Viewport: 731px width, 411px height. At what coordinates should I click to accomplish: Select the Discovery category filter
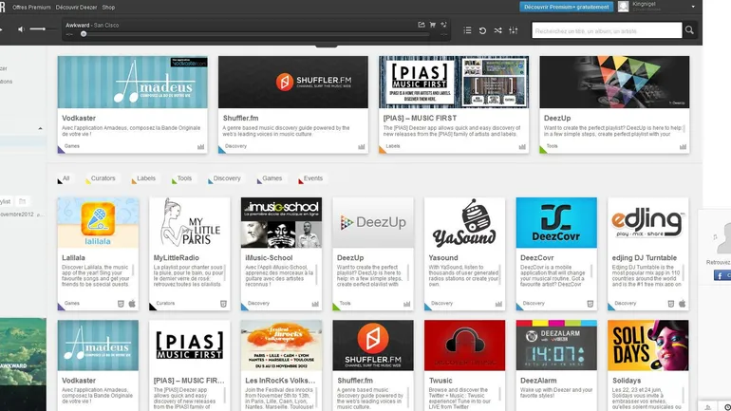coord(226,178)
